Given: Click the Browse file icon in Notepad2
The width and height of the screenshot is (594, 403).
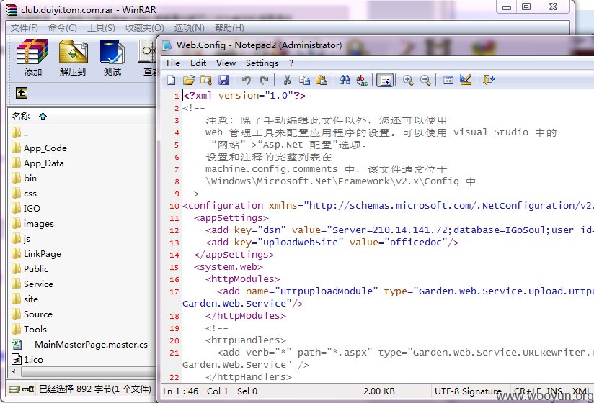Looking at the screenshot, I should point(205,80).
